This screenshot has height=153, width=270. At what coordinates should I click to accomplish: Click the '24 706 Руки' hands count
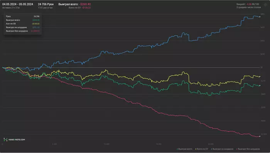46,4
